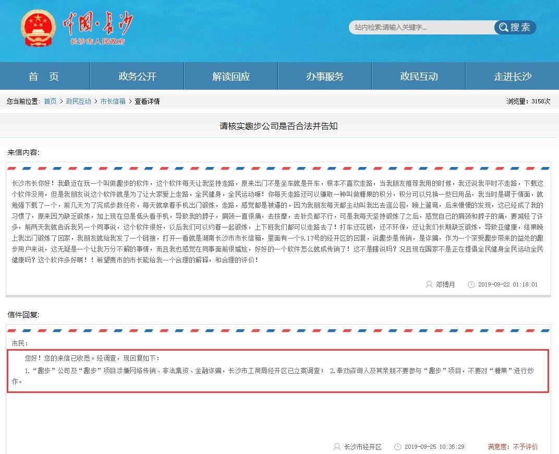Click the 长沙市人民政府 subtitle under logo
559x454 pixels.
click(98, 41)
